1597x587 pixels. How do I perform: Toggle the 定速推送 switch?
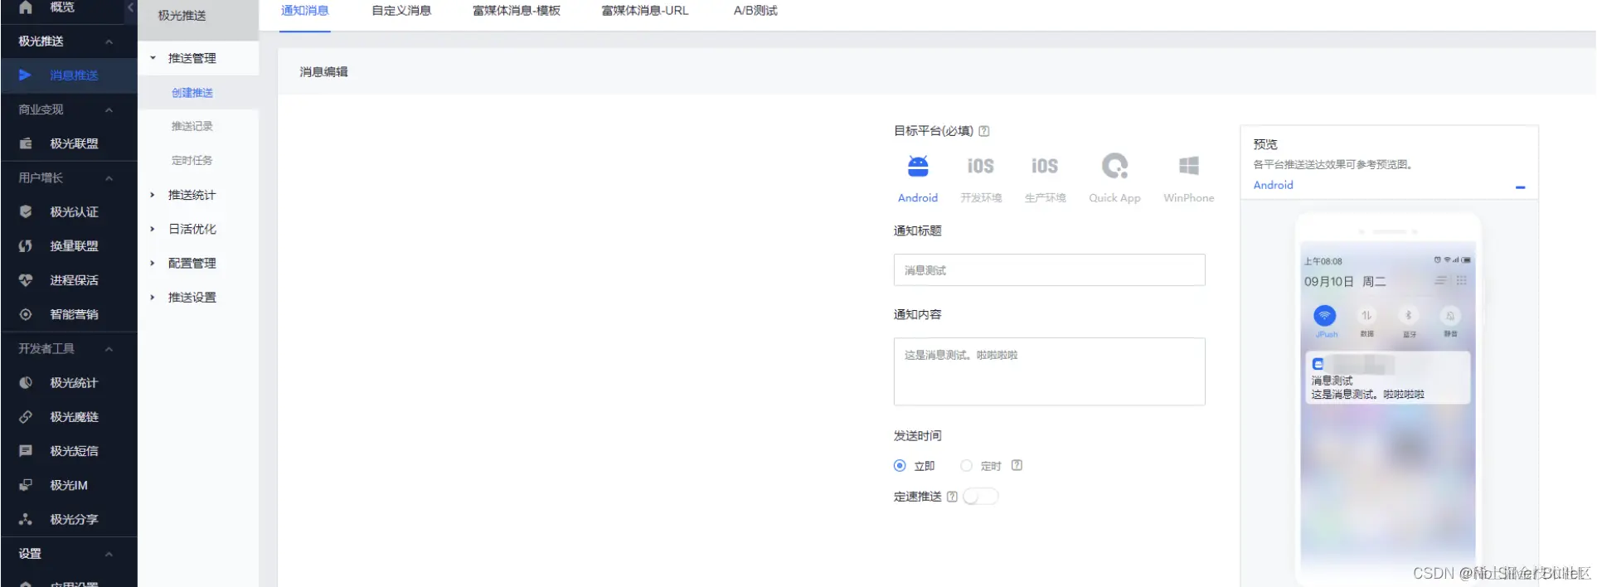pos(981,497)
